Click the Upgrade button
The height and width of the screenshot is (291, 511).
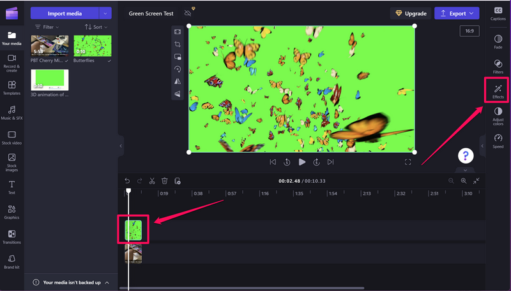[410, 13]
